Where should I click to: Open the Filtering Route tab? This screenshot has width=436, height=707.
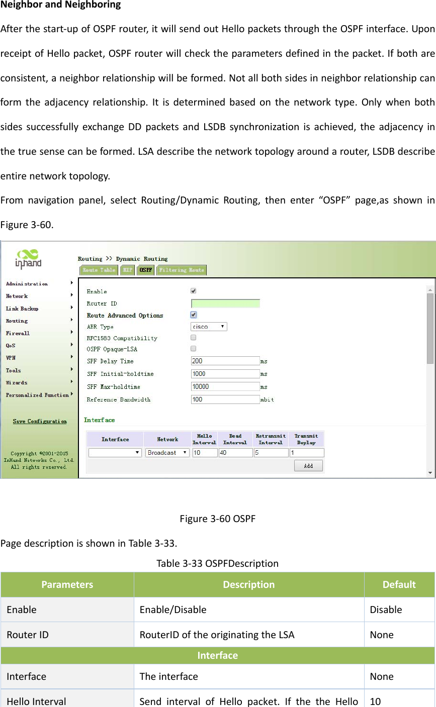pyautogui.click(x=182, y=270)
